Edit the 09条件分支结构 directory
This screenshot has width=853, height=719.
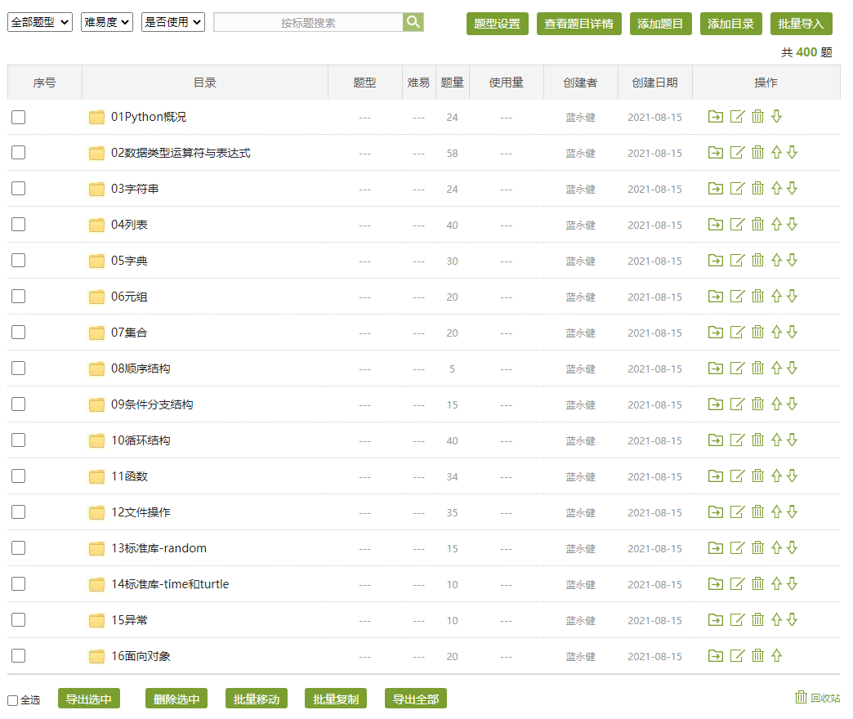pos(737,404)
